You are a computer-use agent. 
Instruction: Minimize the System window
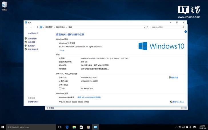[171, 22]
